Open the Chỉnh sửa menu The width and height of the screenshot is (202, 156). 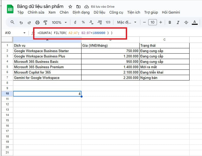(x=36, y=12)
